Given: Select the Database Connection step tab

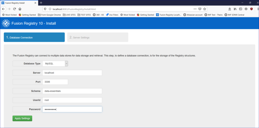Looking at the screenshot, I should 34,37.
